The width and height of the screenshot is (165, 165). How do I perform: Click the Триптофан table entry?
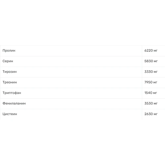click(12, 93)
